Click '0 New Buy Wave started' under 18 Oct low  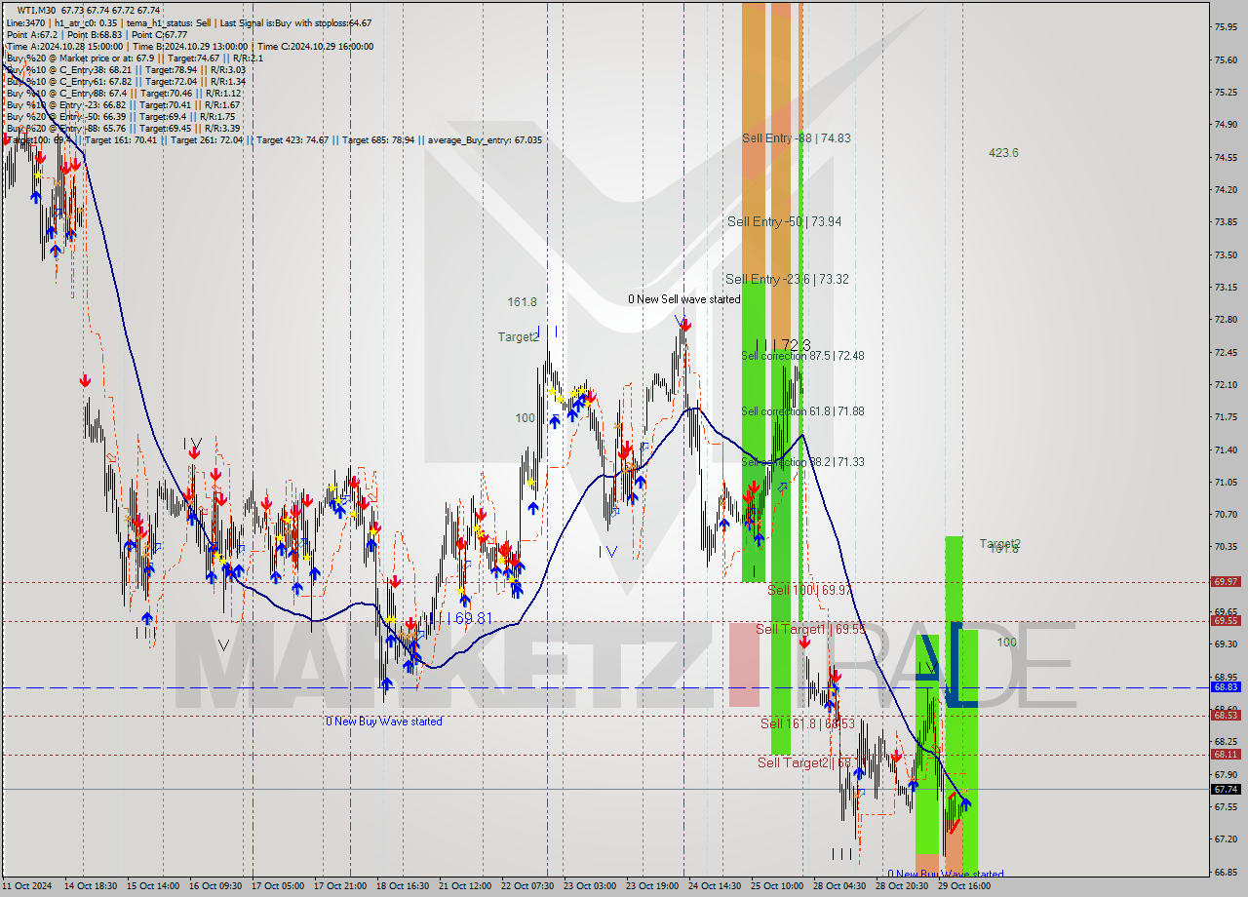pyautogui.click(x=383, y=721)
